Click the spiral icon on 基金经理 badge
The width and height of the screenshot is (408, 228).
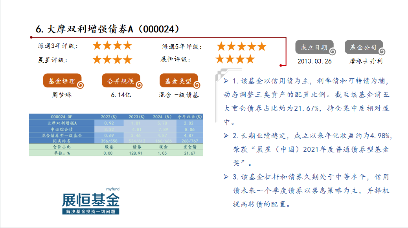81,85
